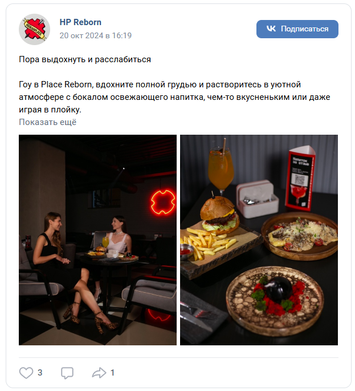The image size is (355, 391).
Task: Click the red neon sign in the left photo
Action: click(164, 202)
